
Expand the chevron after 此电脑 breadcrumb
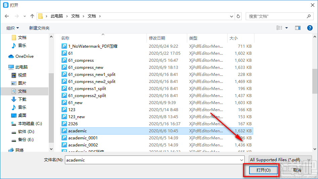click(67, 16)
